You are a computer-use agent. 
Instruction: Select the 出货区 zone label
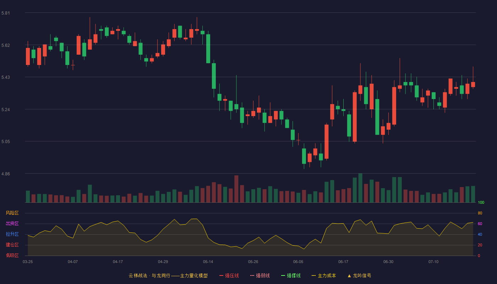point(12,224)
